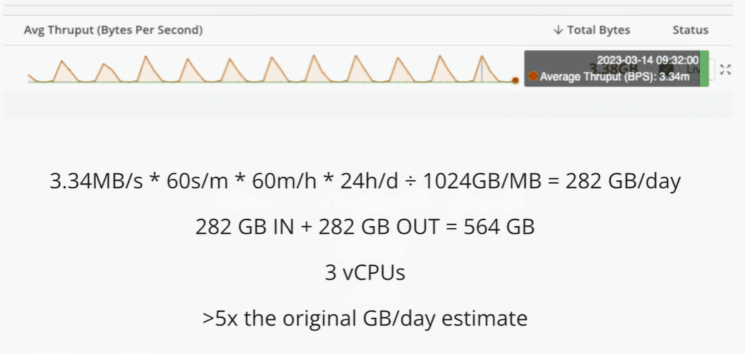Click the 282 GB/day calculation line
Image resolution: width=745 pixels, height=354 pixels.
365,182
